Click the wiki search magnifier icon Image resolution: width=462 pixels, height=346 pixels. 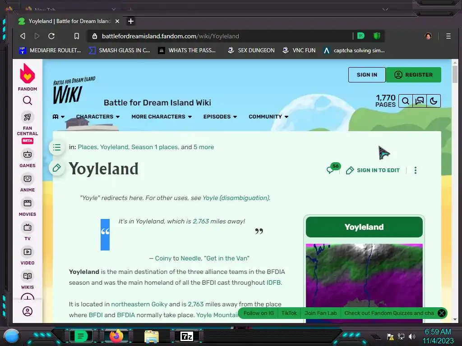pos(406,101)
